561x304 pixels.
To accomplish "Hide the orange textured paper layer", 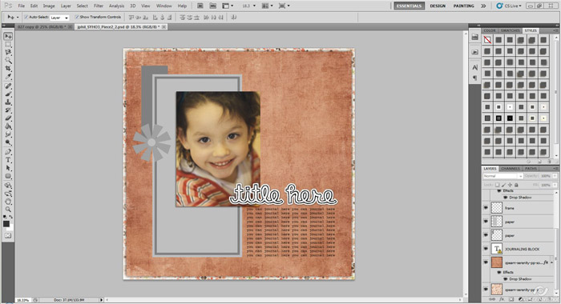I will 486,262.
